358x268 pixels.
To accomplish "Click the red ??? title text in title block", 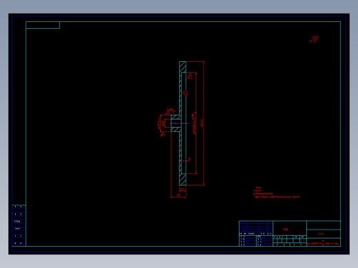I will click(x=321, y=234).
